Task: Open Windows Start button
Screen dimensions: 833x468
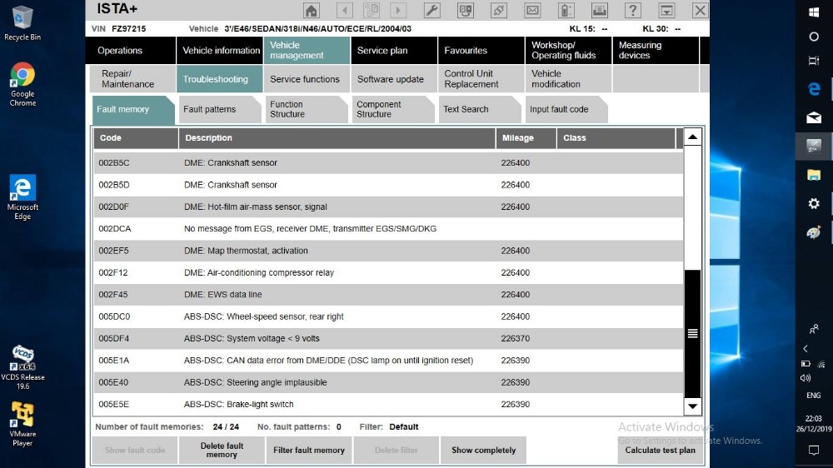Action: click(x=813, y=12)
